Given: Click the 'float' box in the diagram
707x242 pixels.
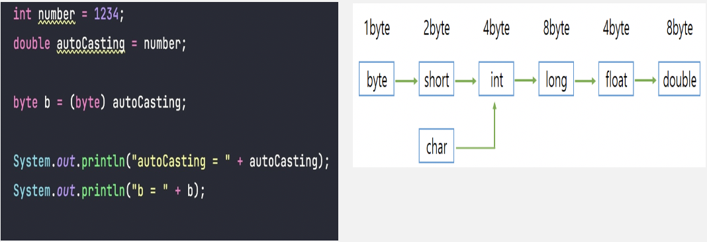Looking at the screenshot, I should pos(616,79).
